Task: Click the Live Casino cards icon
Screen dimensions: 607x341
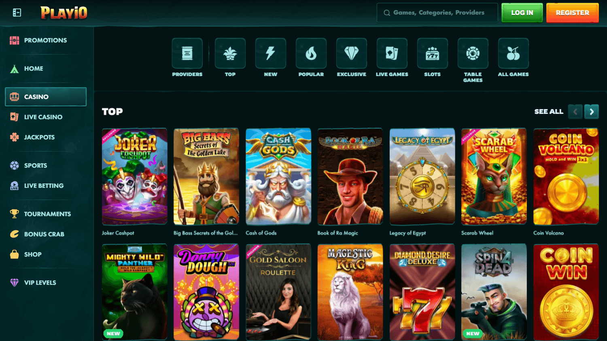Action: tap(15, 117)
